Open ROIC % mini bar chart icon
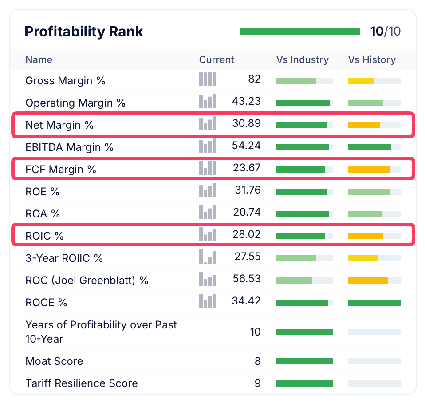 (208, 235)
